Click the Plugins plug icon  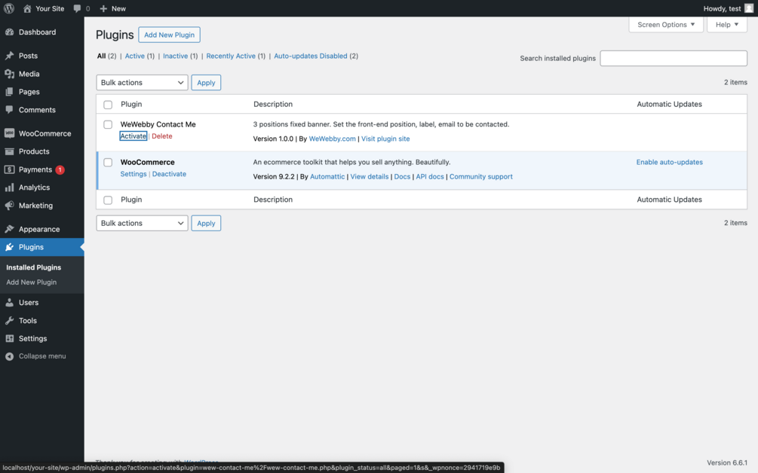point(9,247)
